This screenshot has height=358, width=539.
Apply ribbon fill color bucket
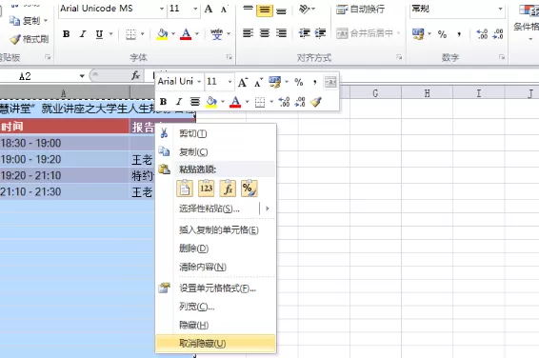pos(162,34)
